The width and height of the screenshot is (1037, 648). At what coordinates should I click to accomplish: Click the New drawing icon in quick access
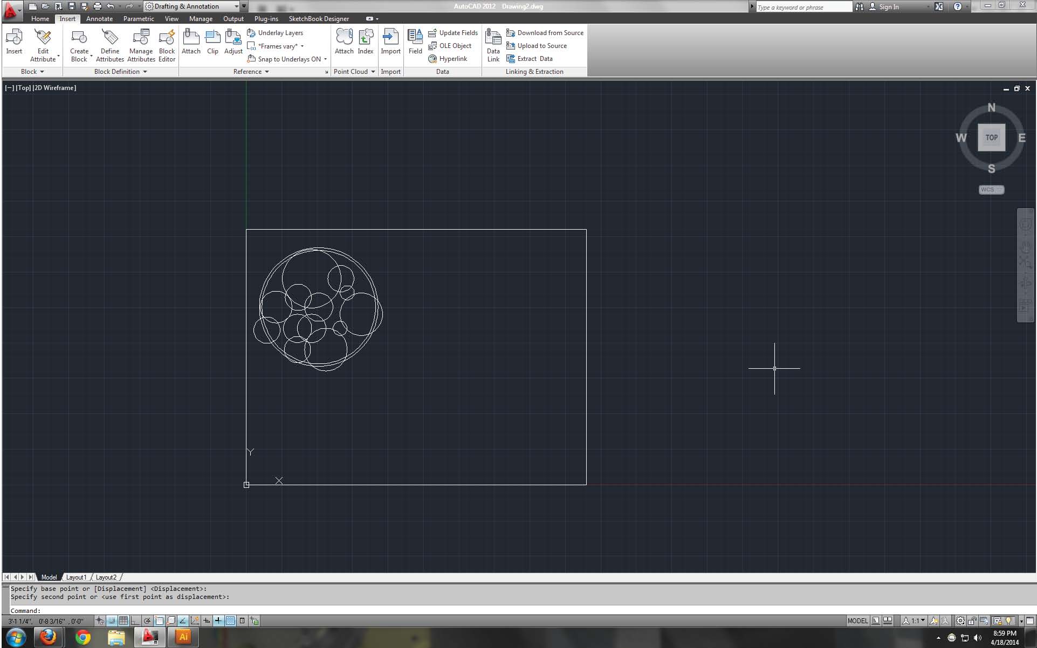click(x=33, y=6)
